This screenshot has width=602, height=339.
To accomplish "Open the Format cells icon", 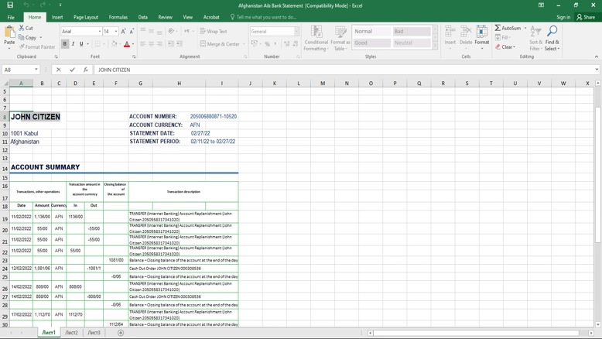I will 481,33.
